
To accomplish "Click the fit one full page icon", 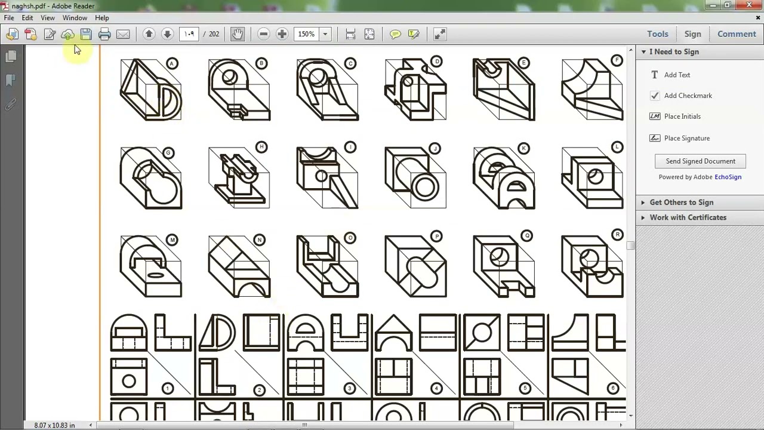I will click(369, 34).
